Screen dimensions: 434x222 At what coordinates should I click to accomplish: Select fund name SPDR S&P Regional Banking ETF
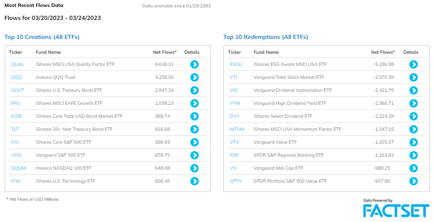click(289, 155)
